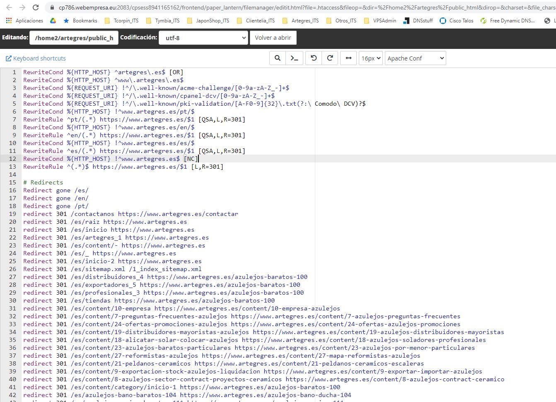Open the Keyboard shortcuts link
The image size is (556, 402).
36,58
